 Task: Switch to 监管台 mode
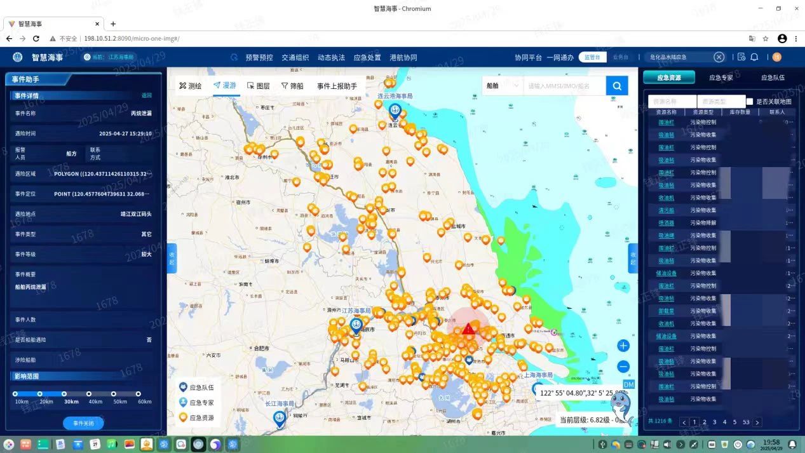pyautogui.click(x=592, y=57)
